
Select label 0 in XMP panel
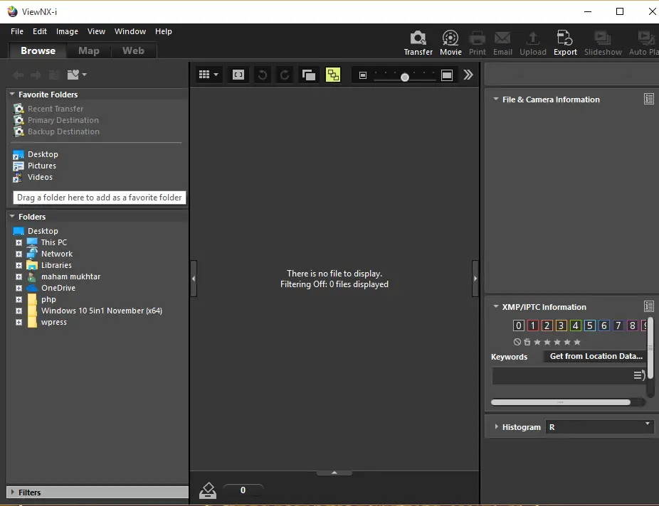[519, 325]
